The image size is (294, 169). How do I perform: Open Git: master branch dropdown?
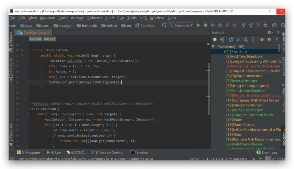pyautogui.click(x=237, y=159)
